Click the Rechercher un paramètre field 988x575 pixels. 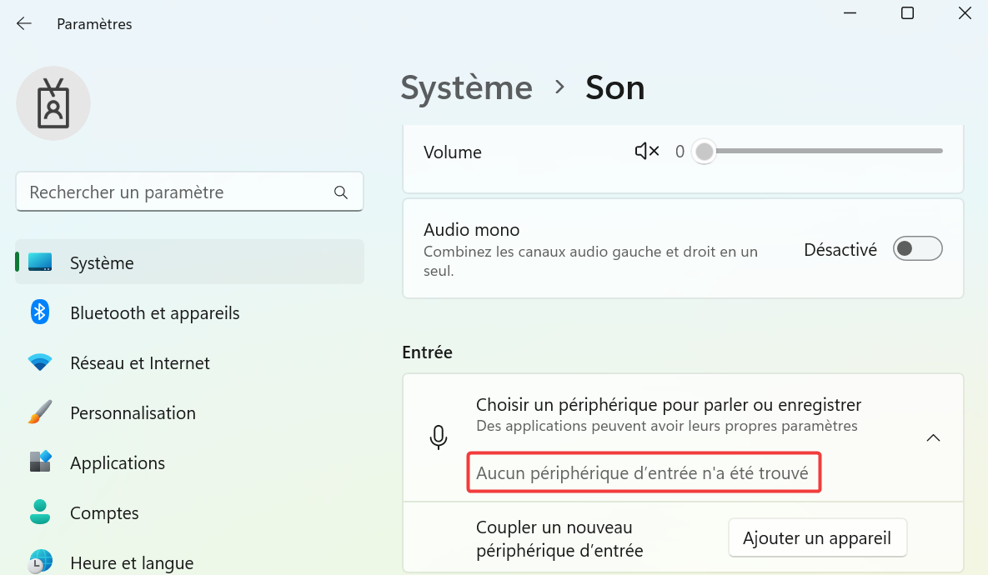[189, 192]
